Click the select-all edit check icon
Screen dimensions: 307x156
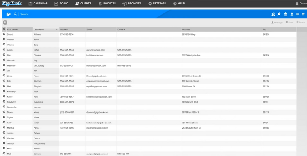click(5, 22)
